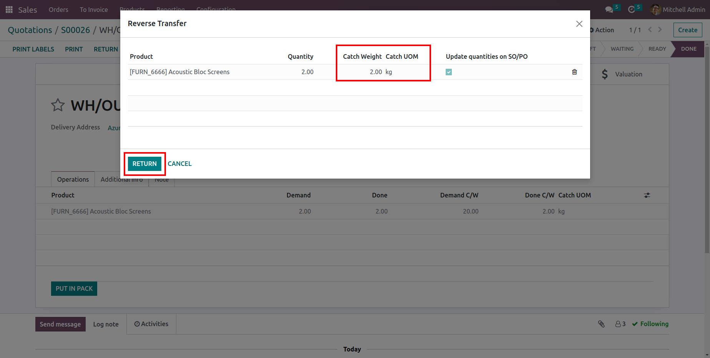This screenshot has width=710, height=358.
Task: Click RETURN in the form toolbar
Action: point(106,49)
